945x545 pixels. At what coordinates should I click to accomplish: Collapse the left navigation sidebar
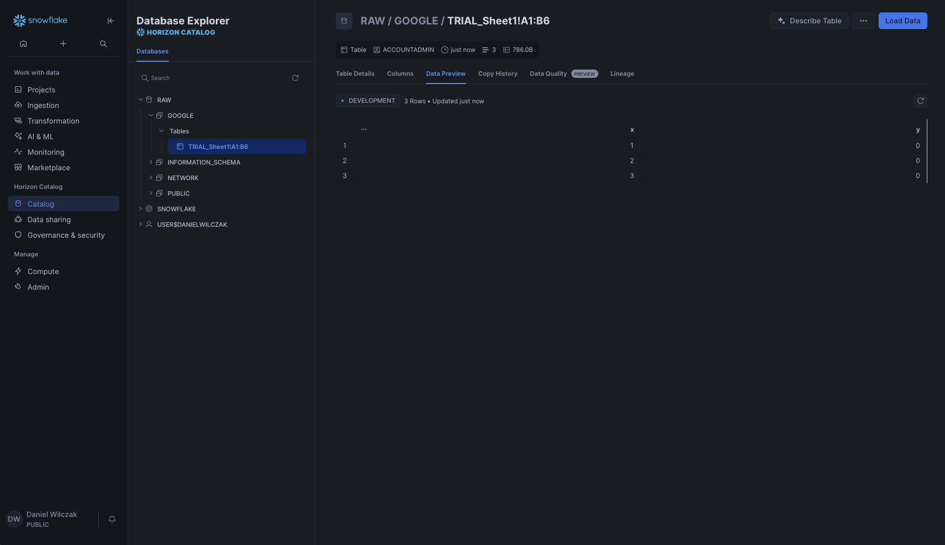click(111, 21)
